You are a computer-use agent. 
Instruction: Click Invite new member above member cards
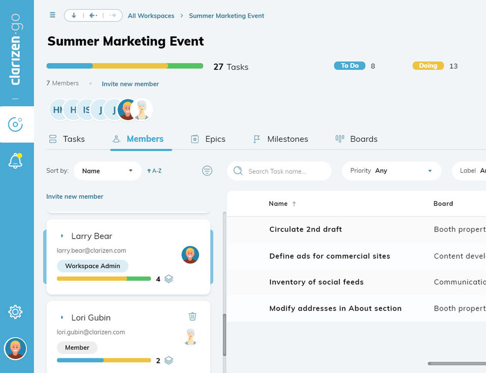[x=75, y=197]
